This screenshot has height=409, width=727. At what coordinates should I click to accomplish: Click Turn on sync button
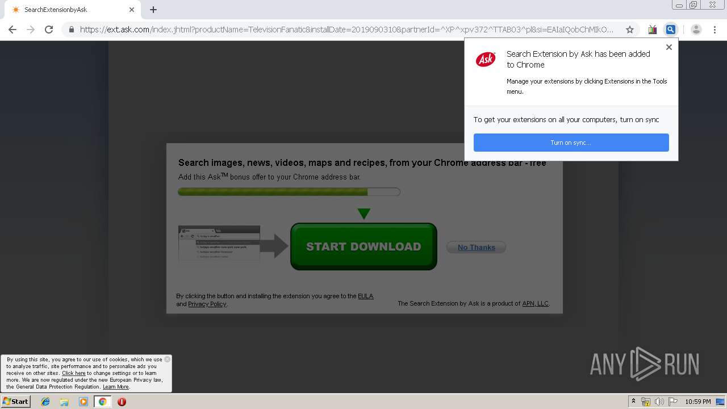(571, 143)
